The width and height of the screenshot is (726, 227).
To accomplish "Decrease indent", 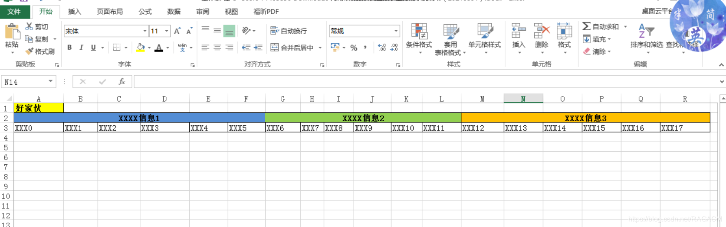I will click(246, 48).
